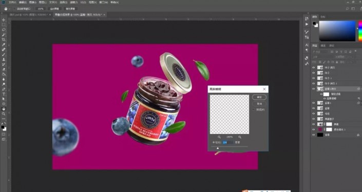
Task: Open the Actions panel play icon
Action: point(307,24)
